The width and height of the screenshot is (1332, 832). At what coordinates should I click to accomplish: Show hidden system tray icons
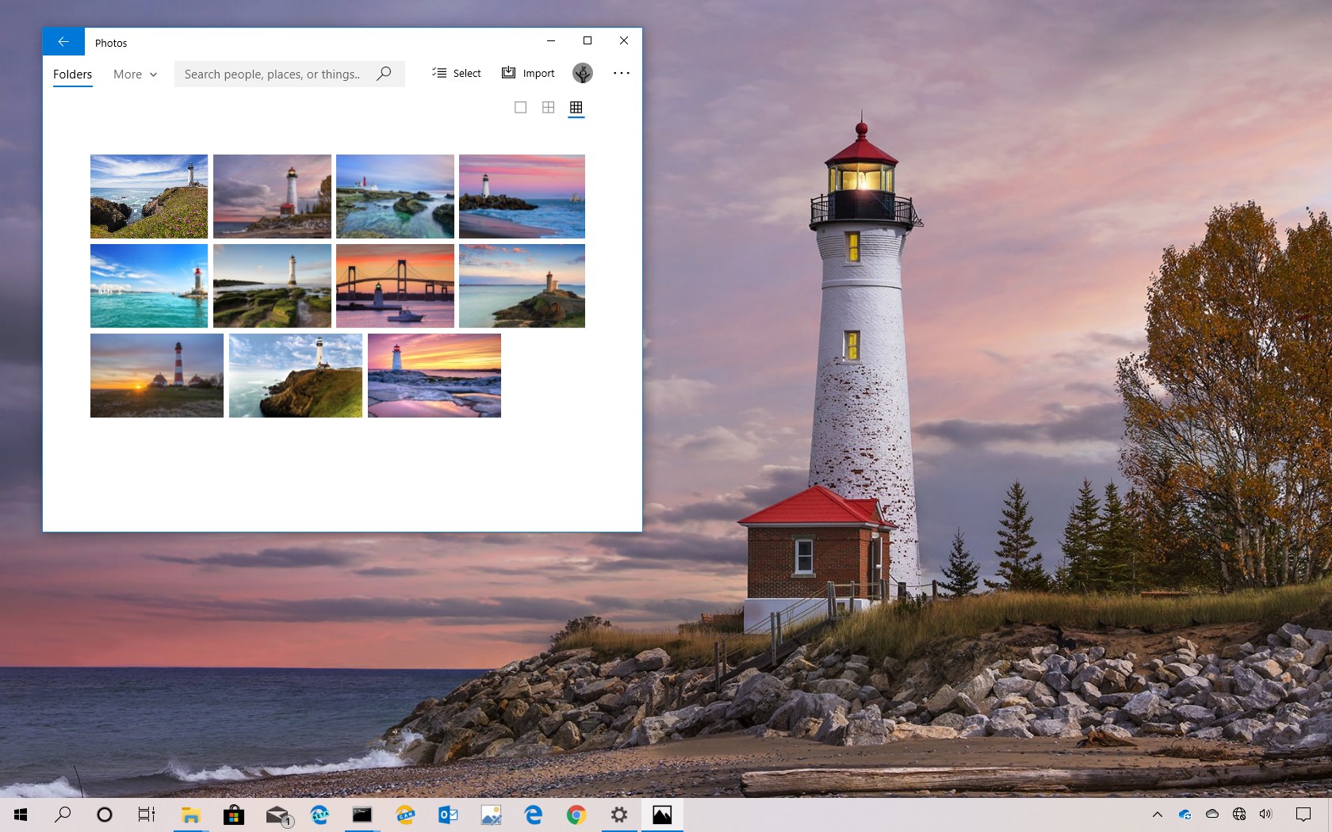(x=1158, y=815)
